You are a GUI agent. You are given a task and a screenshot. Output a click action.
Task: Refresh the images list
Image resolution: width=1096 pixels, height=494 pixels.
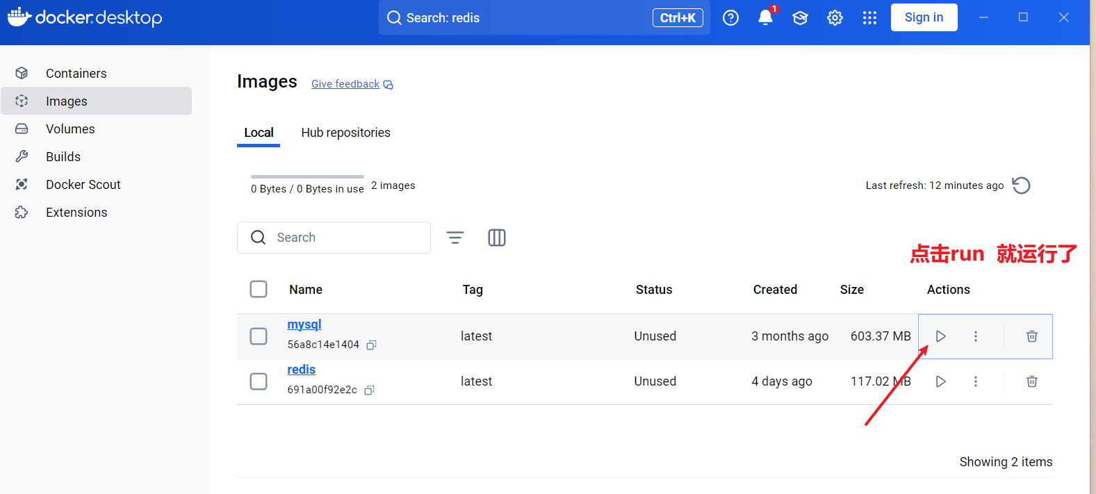coord(1021,186)
